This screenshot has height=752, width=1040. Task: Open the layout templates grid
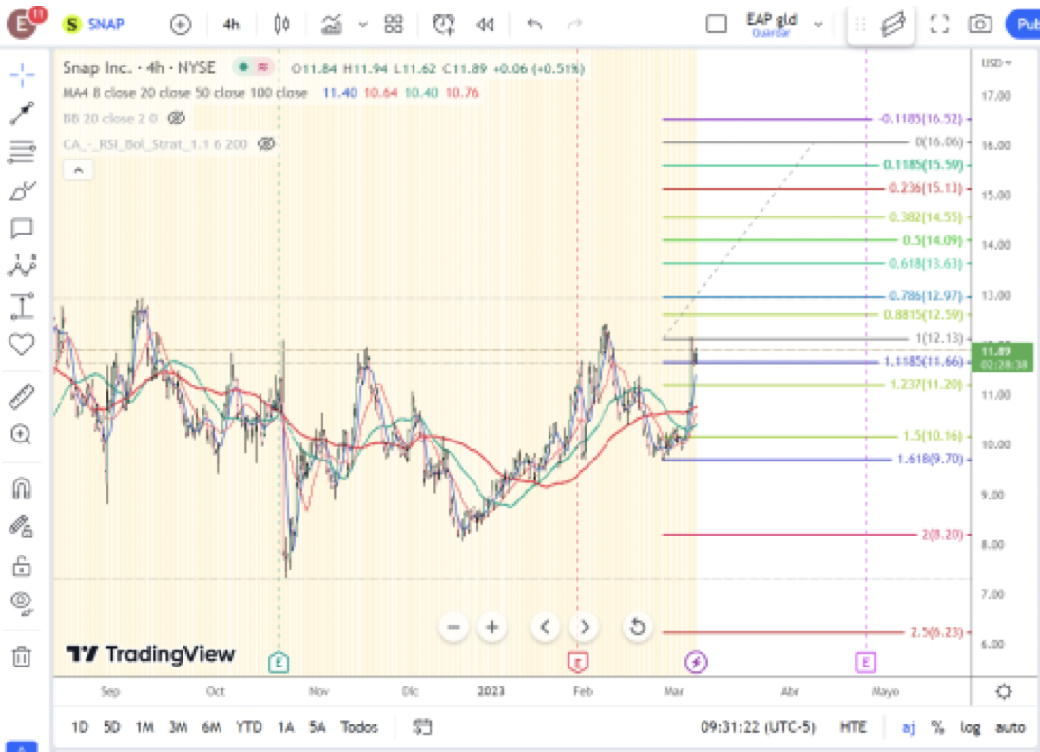394,25
